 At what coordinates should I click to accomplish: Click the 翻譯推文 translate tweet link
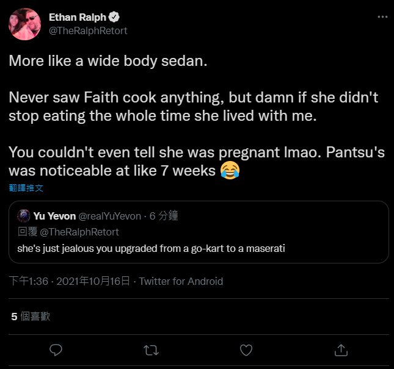(26, 188)
